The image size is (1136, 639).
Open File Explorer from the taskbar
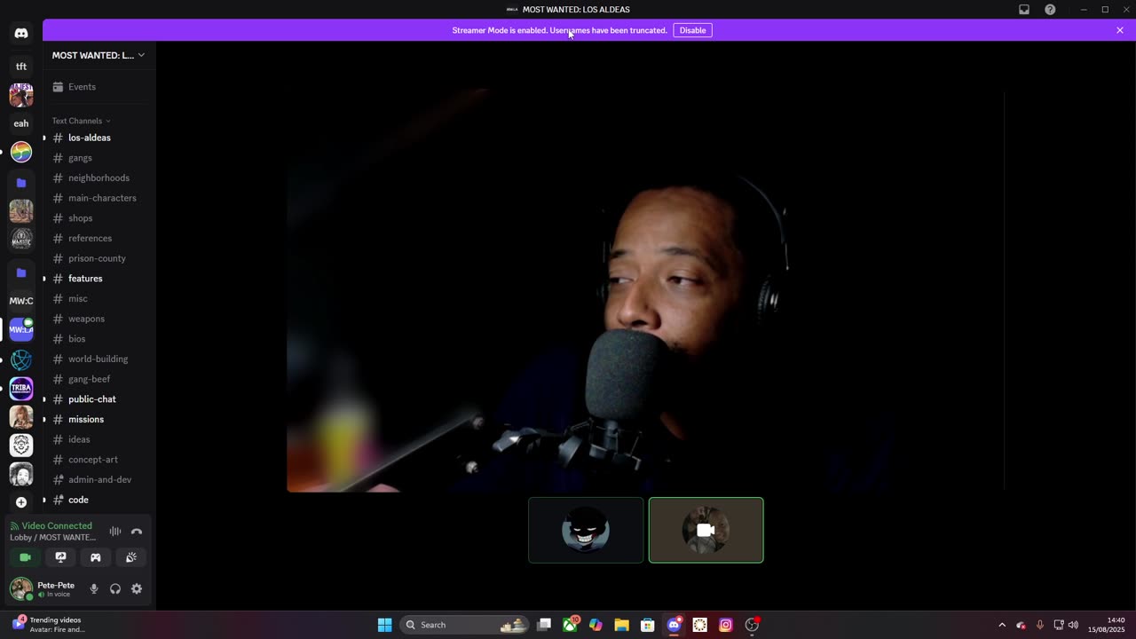point(621,625)
